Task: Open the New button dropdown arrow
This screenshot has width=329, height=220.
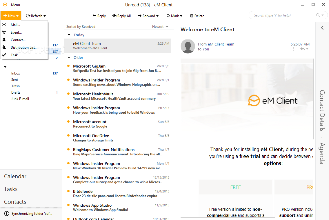Action: [x=17, y=16]
